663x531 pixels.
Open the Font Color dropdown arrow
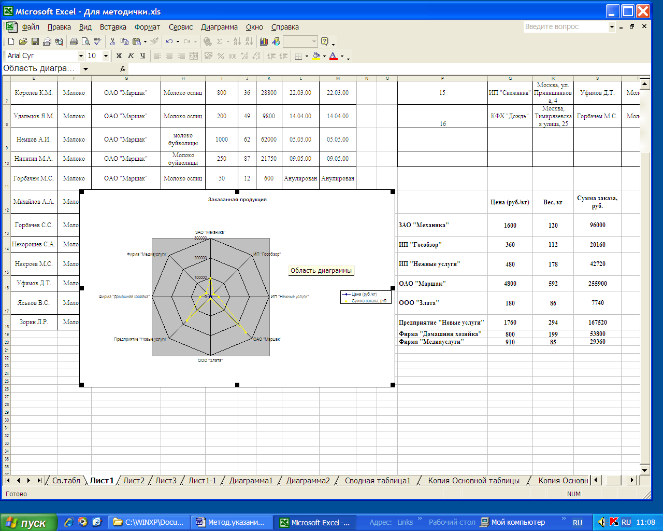(342, 55)
